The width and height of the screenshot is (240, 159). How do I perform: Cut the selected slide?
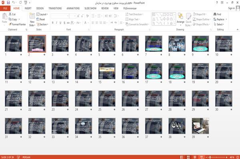click(x=12, y=14)
